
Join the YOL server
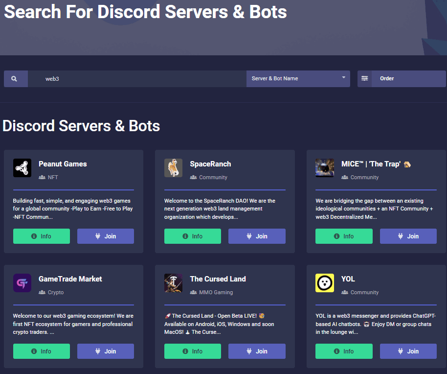(408, 351)
